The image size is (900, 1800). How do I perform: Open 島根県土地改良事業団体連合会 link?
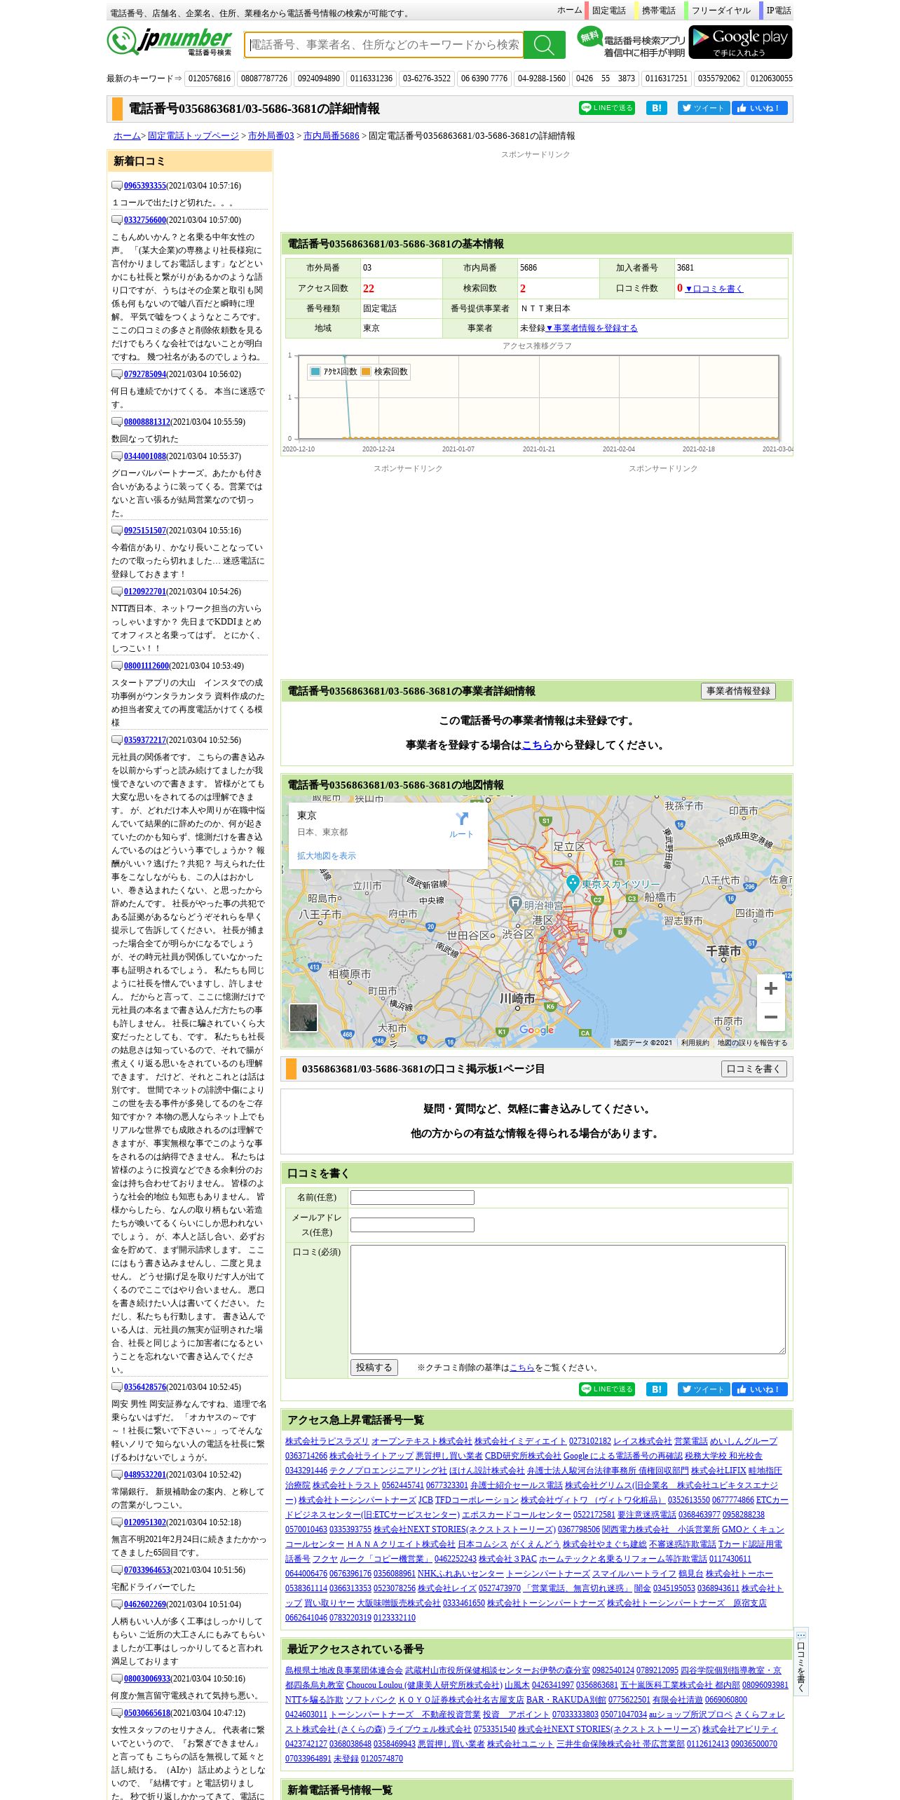(x=343, y=1670)
